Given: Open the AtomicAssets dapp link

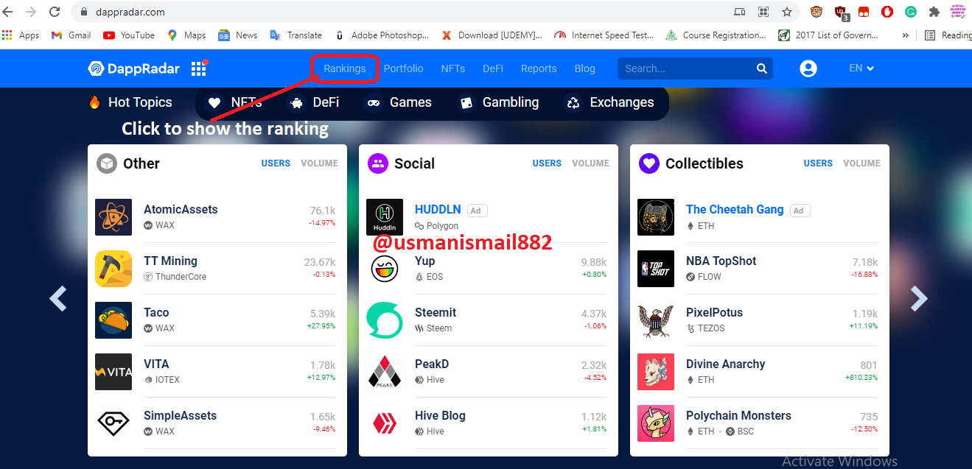Looking at the screenshot, I should [x=181, y=210].
